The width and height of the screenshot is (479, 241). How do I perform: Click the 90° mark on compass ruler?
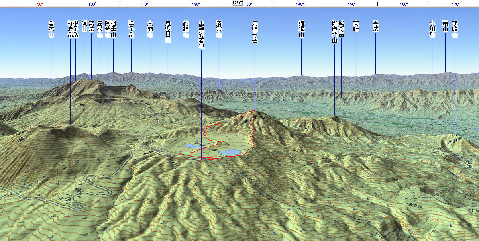(x=40, y=4)
